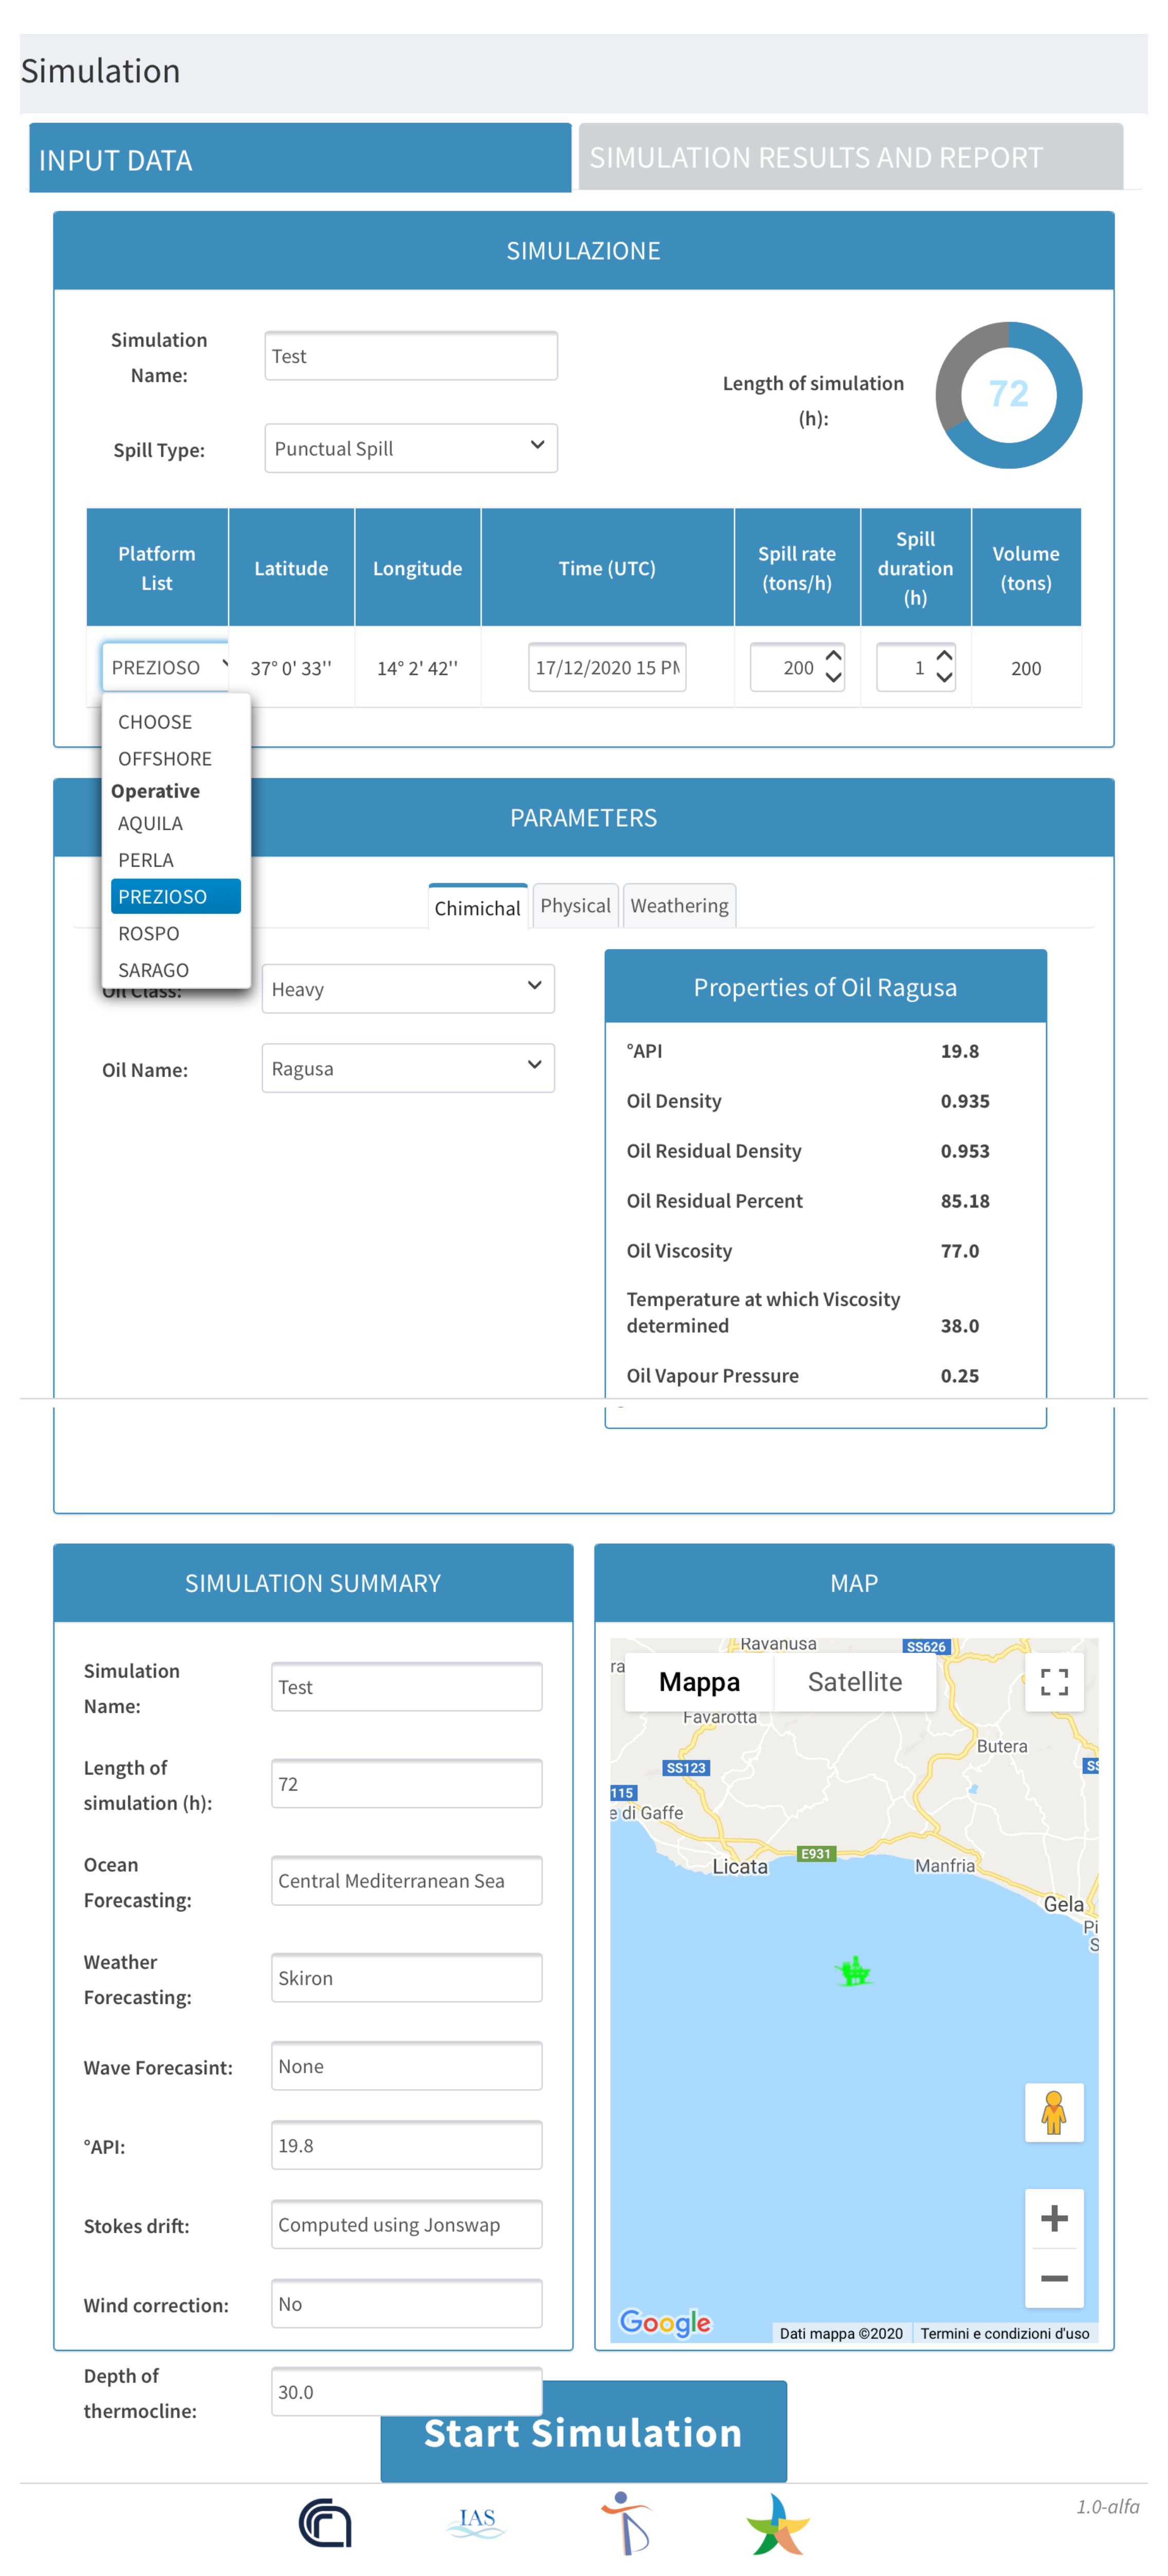Screen dimensions: 1168x2576
Task: Increase the spill duration value
Action: (x=943, y=655)
